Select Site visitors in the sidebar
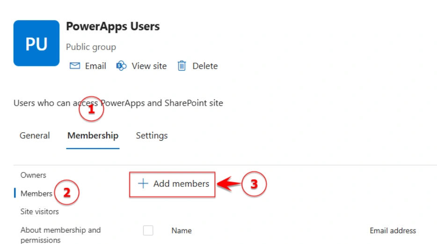The width and height of the screenshot is (437, 244). point(40,212)
